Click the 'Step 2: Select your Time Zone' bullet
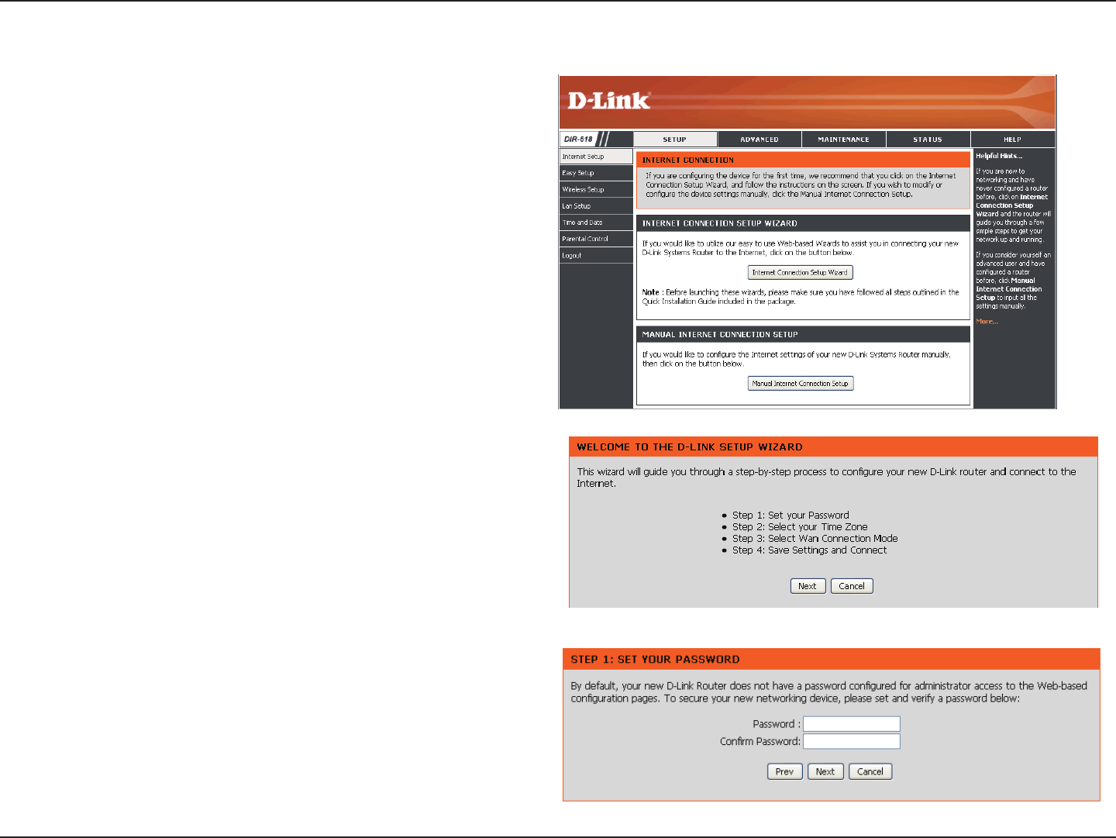This screenshot has width=1116, height=838. click(x=800, y=527)
